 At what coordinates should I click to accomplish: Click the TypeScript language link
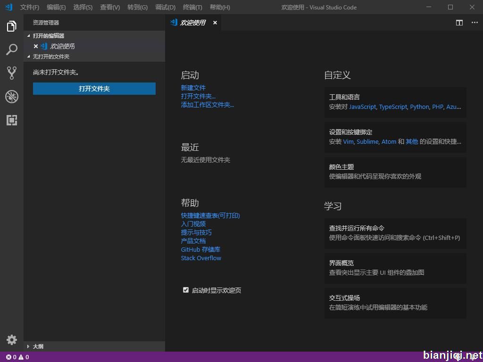click(x=393, y=107)
